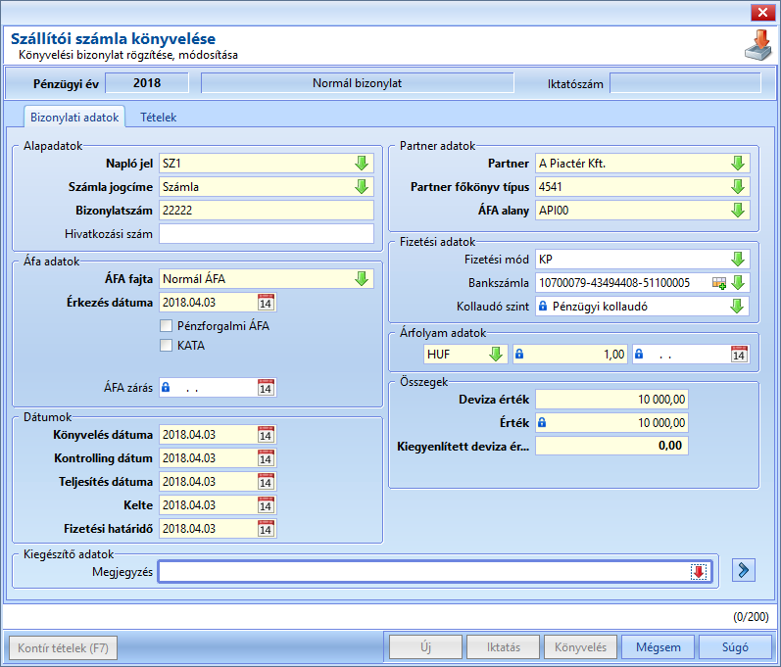This screenshot has width=781, height=667.
Task: Expand the Kollaudó szint dropdown
Action: coord(737,307)
